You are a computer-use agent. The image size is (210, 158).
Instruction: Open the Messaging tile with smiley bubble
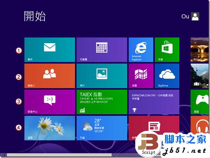(50, 102)
